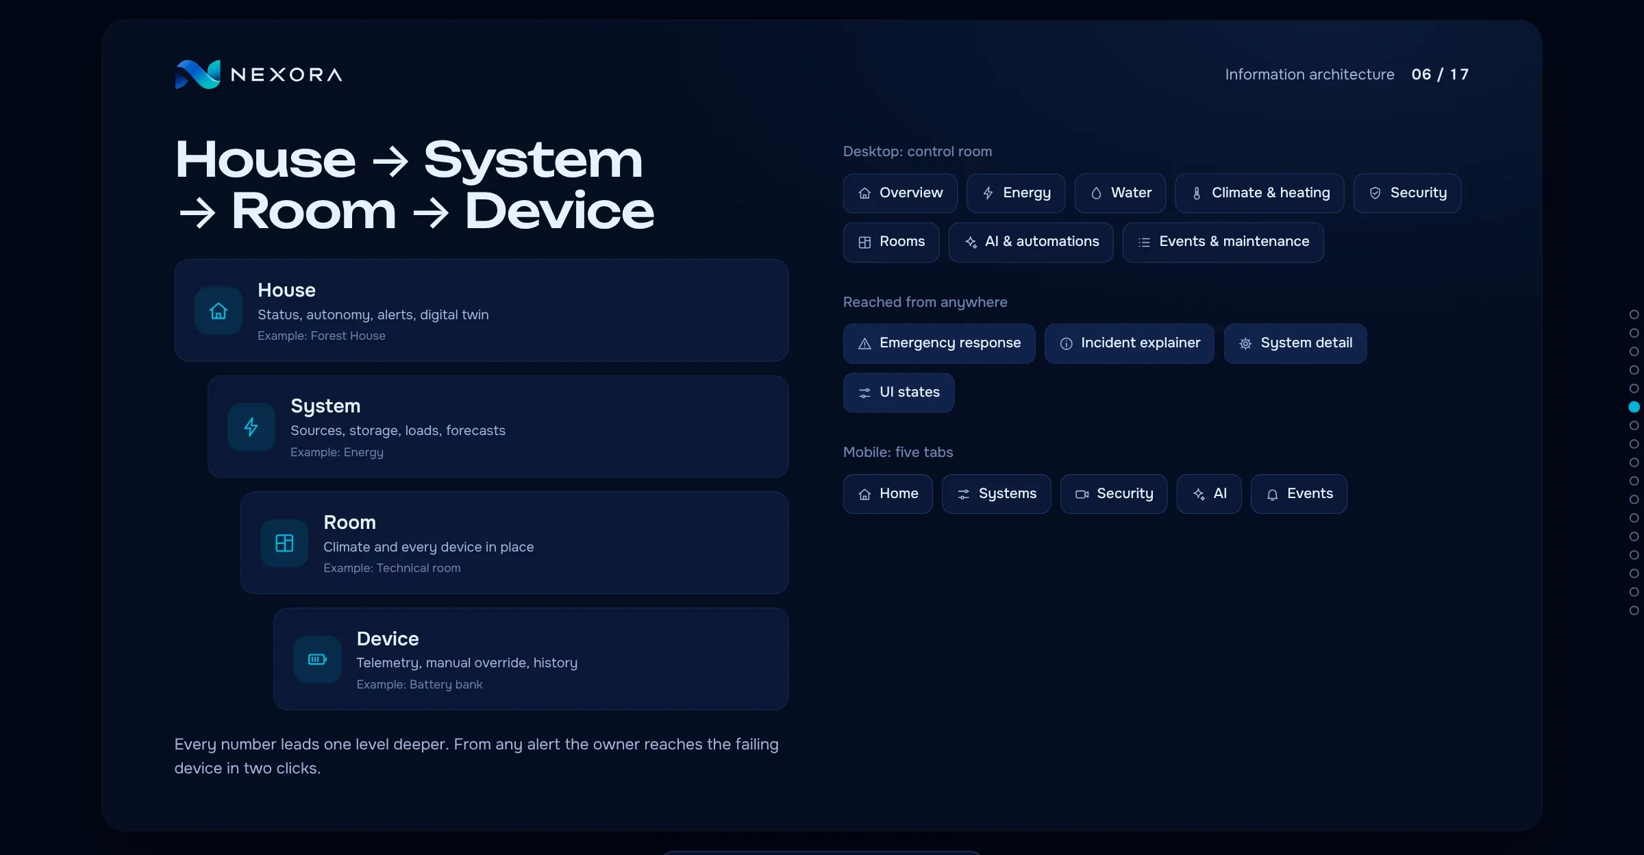
Task: Click the 'Reached from anywhere' label
Action: [925, 302]
